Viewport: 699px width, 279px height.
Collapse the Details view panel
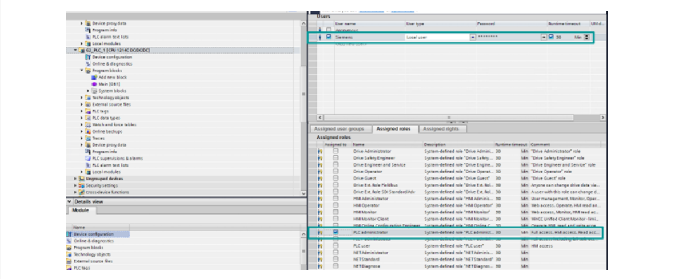pos(70,202)
